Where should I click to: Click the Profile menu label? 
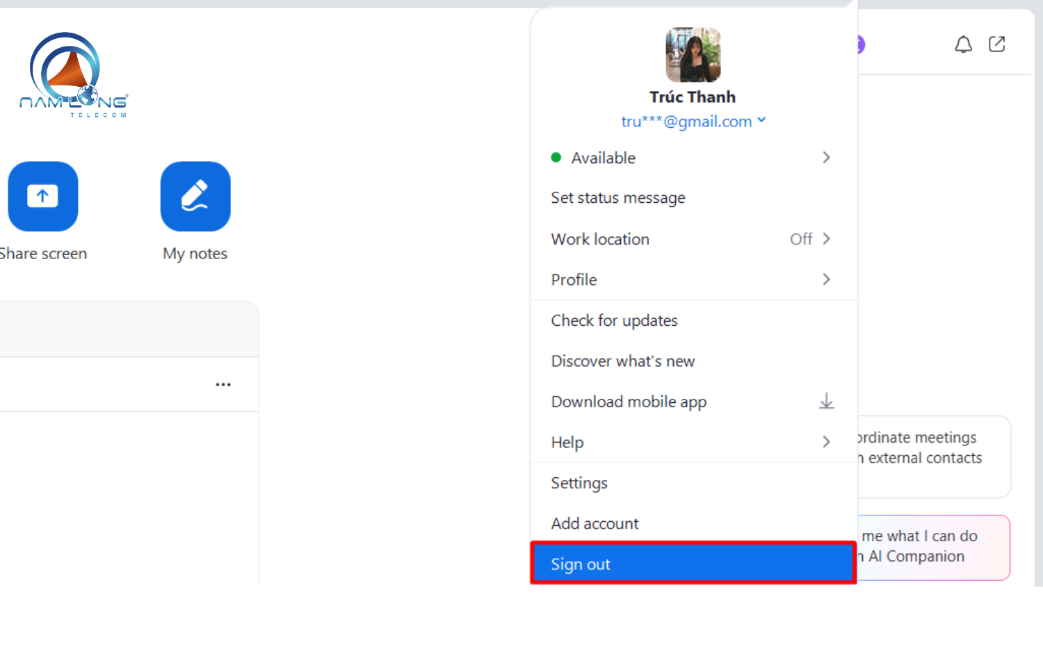coord(574,279)
